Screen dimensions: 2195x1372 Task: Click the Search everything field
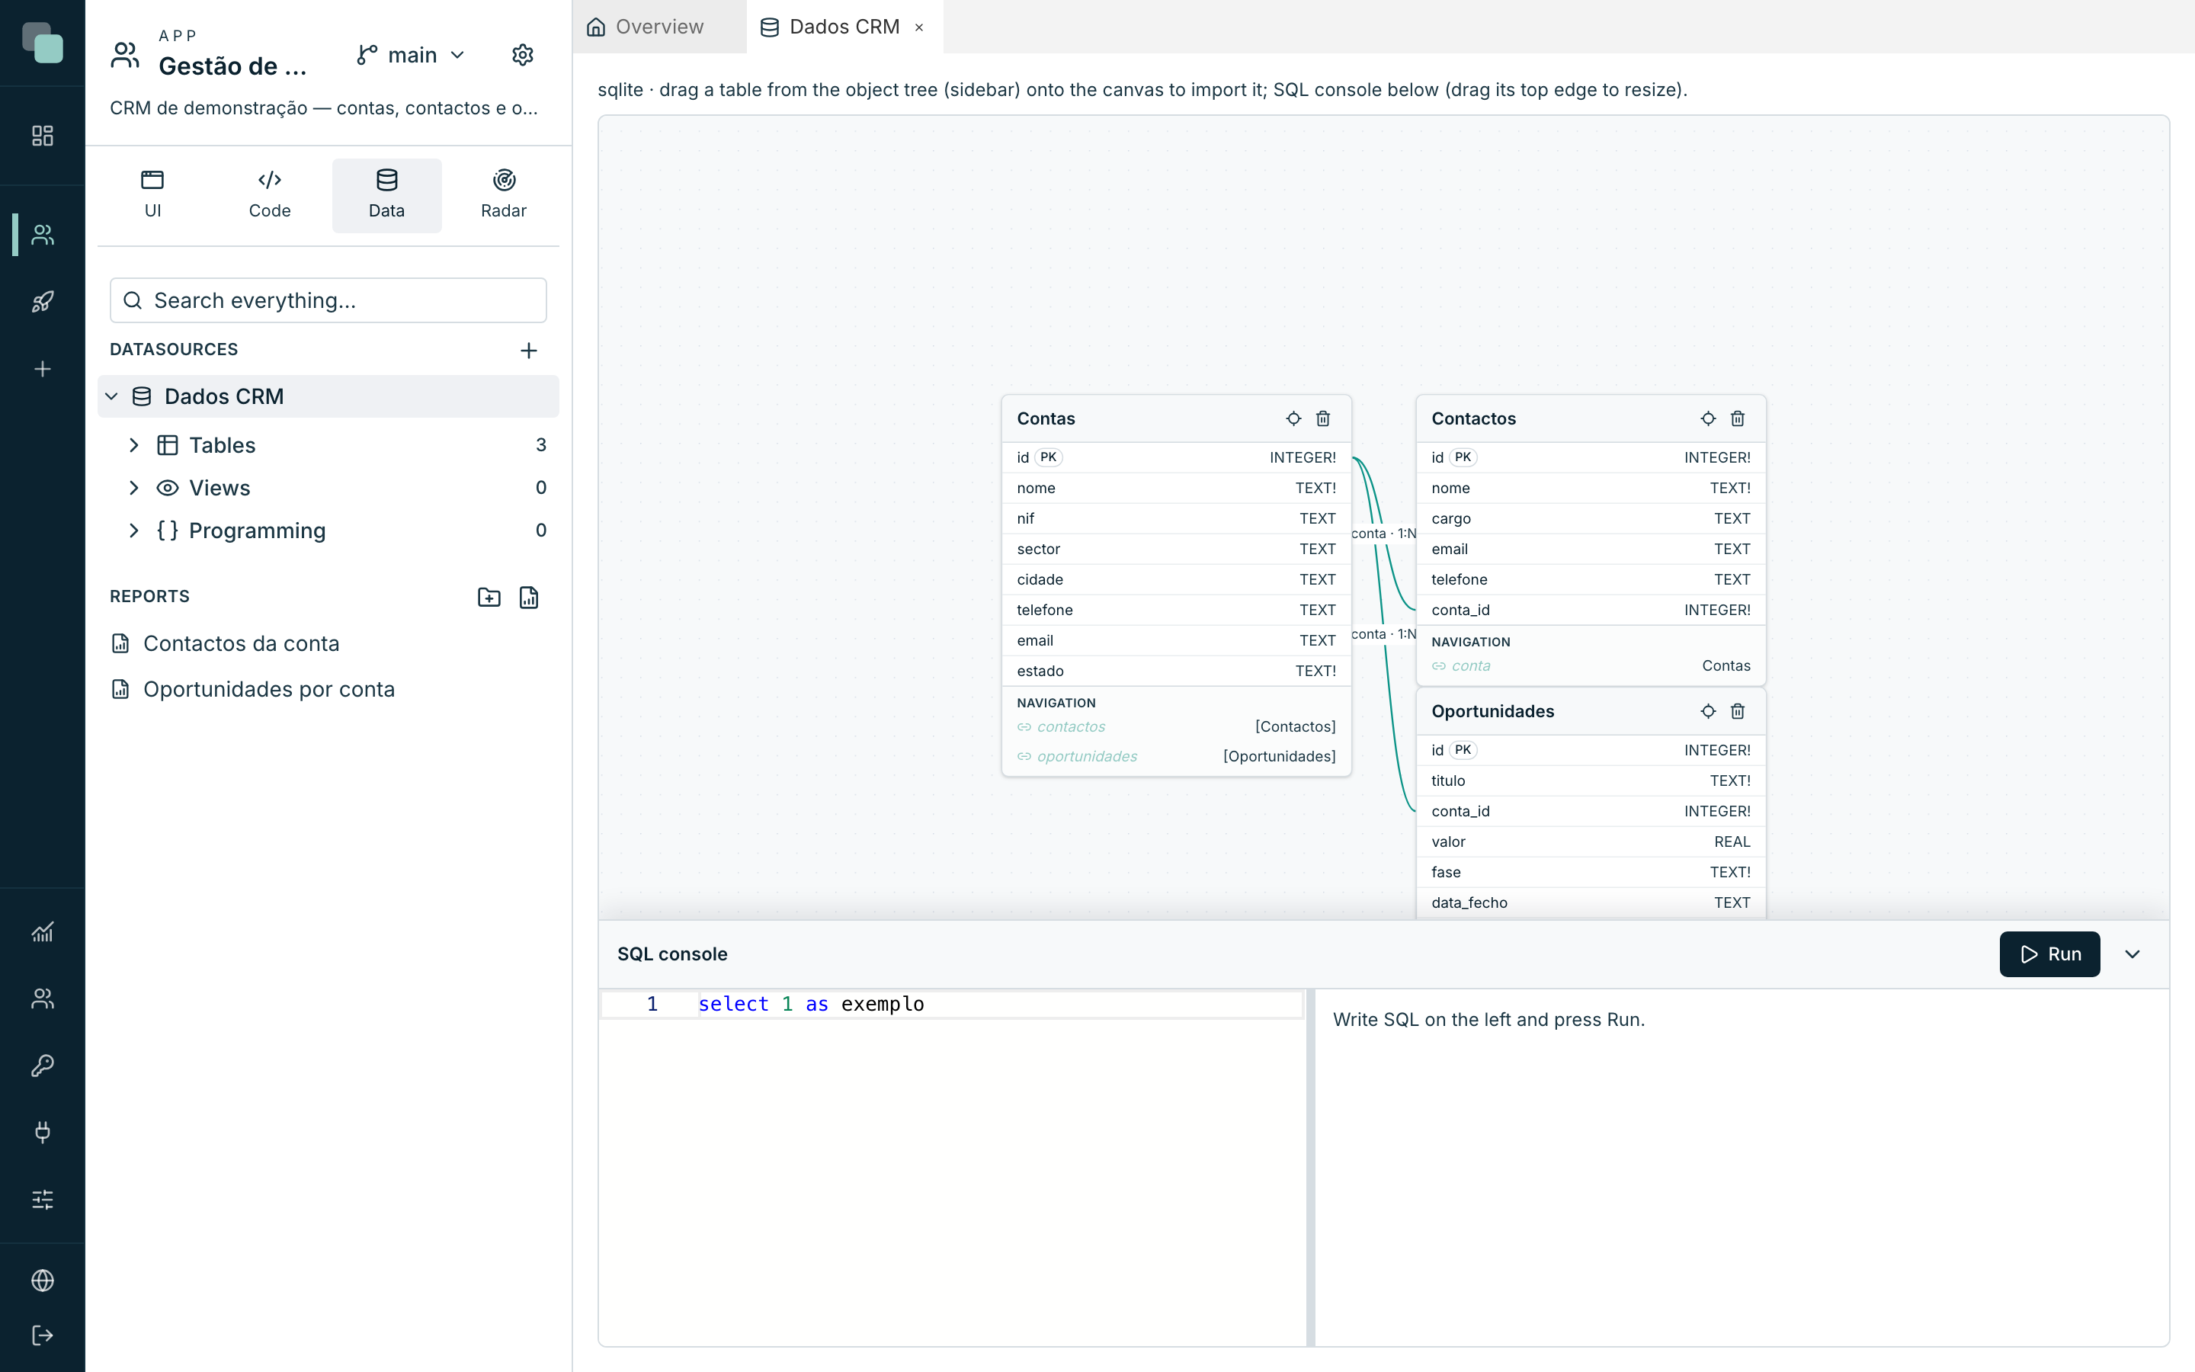[328, 300]
